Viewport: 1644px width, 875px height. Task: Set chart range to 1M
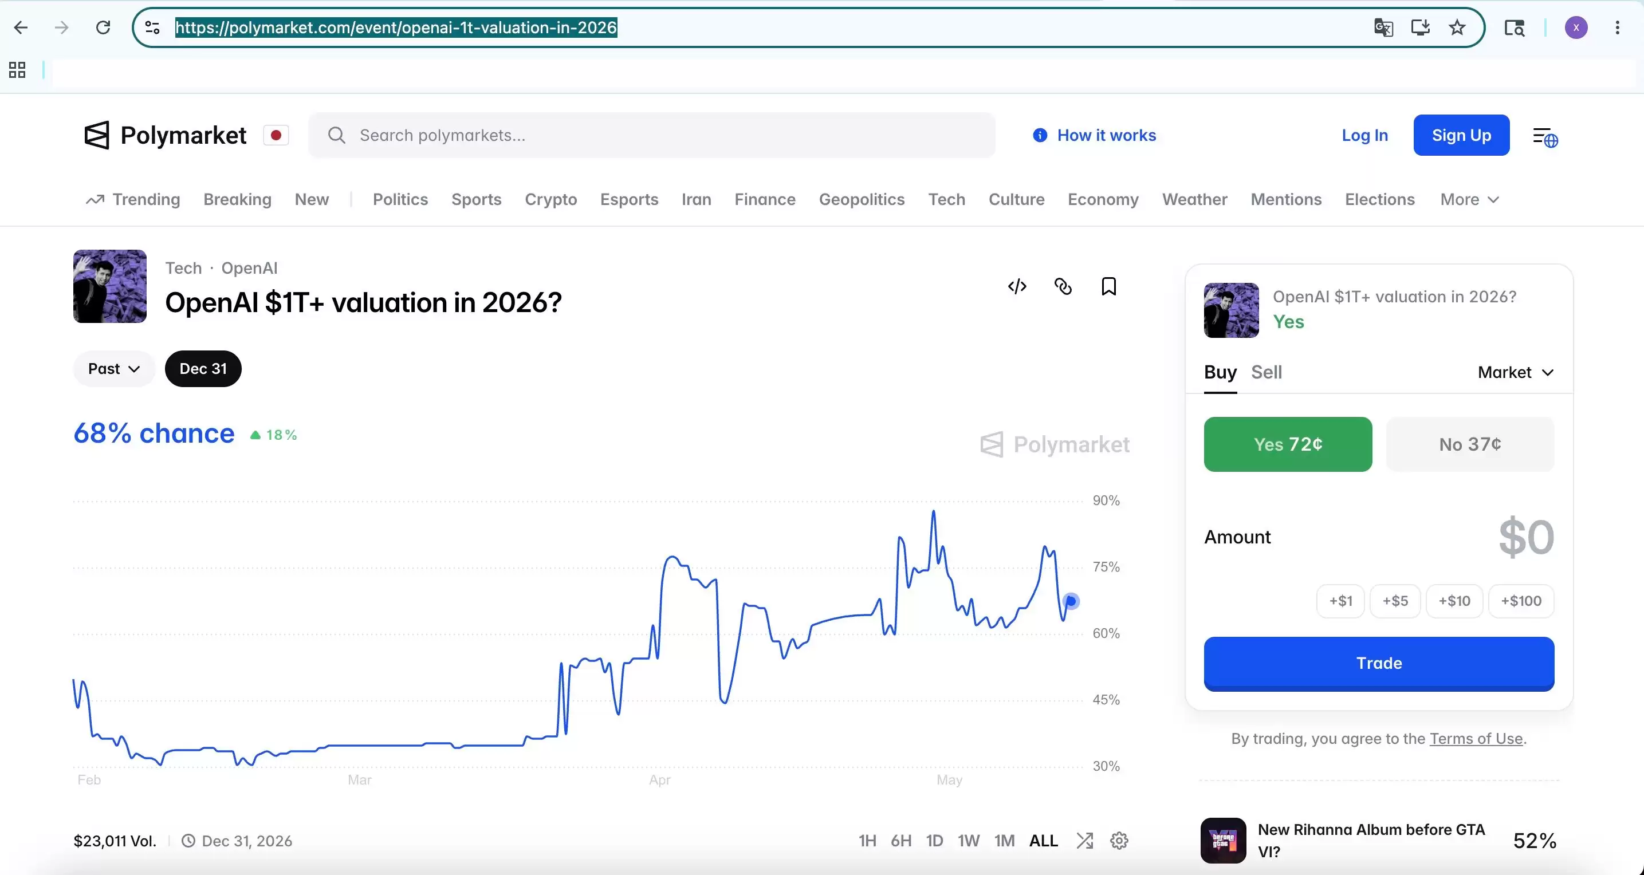1004,841
